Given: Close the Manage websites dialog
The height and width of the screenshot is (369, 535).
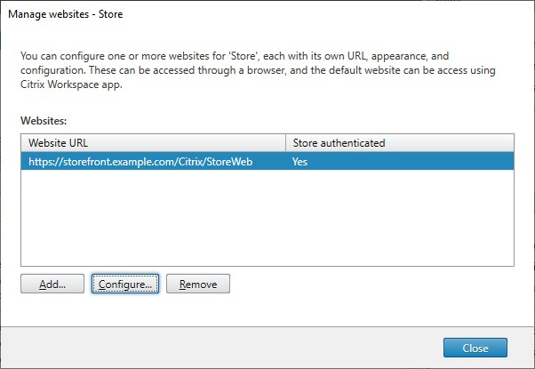Looking at the screenshot, I should click(475, 348).
